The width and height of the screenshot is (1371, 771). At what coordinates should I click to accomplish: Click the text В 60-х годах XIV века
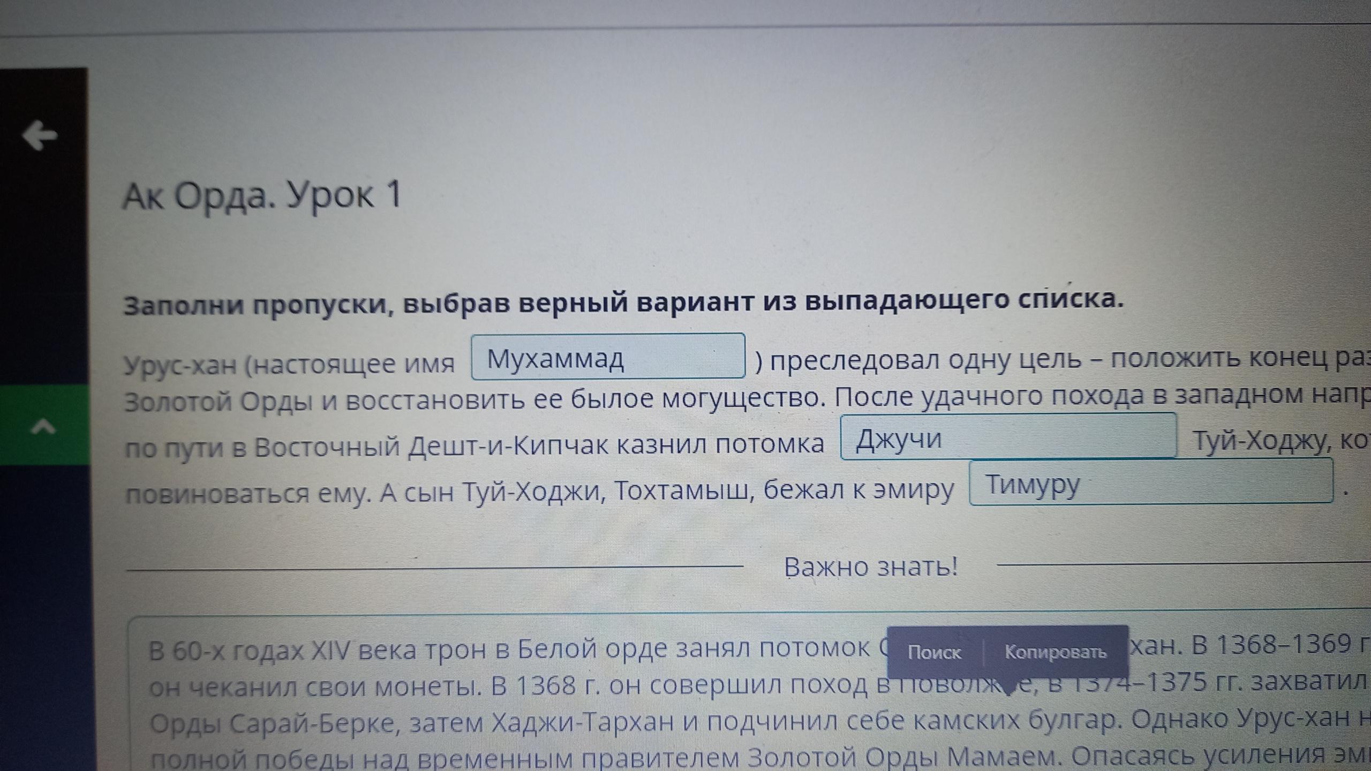pyautogui.click(x=284, y=651)
